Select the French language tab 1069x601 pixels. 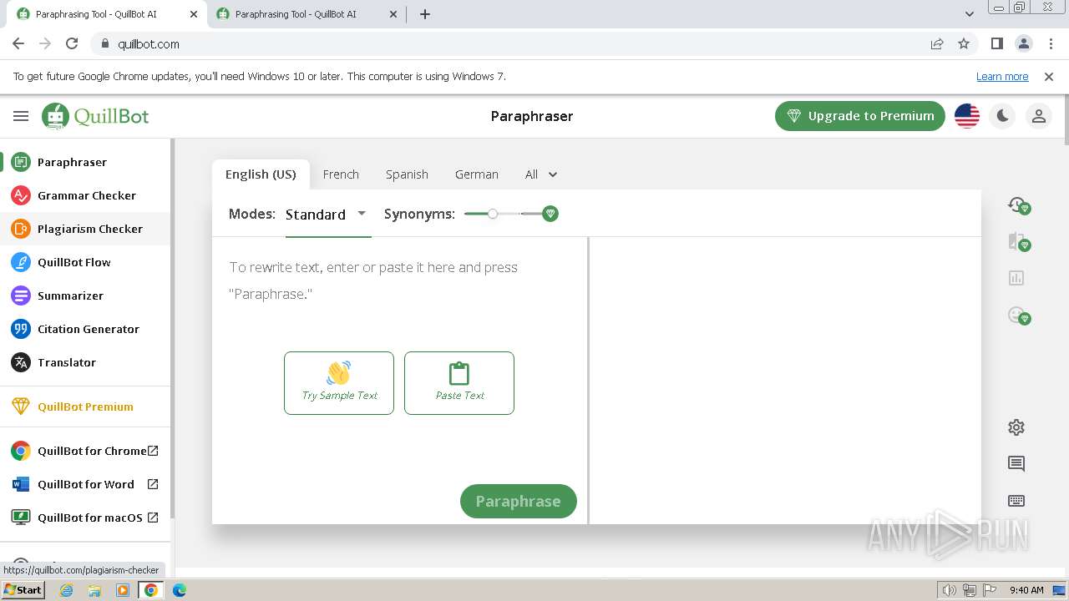pos(341,174)
